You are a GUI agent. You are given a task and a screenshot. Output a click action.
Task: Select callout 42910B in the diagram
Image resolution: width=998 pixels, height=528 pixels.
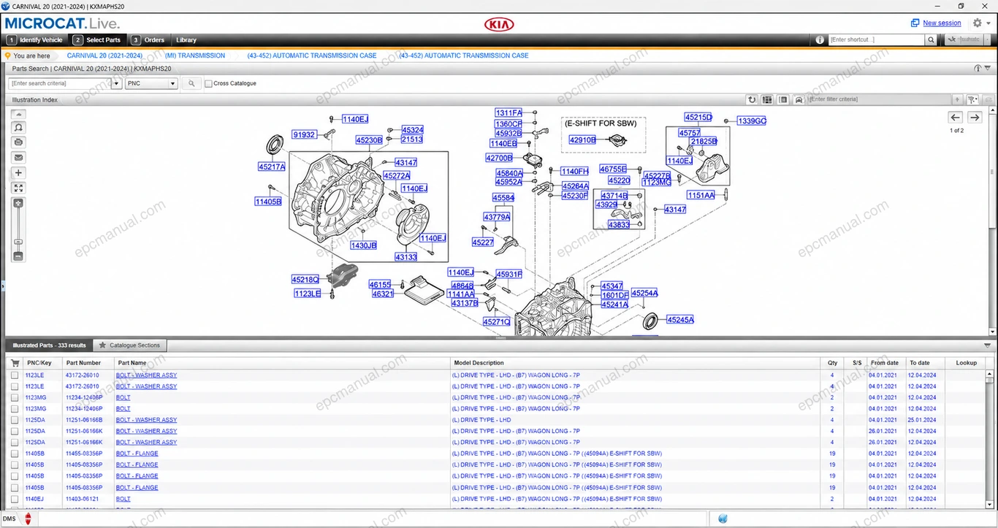tap(582, 140)
